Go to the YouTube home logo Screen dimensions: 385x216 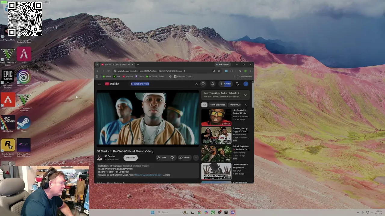pyautogui.click(x=112, y=84)
